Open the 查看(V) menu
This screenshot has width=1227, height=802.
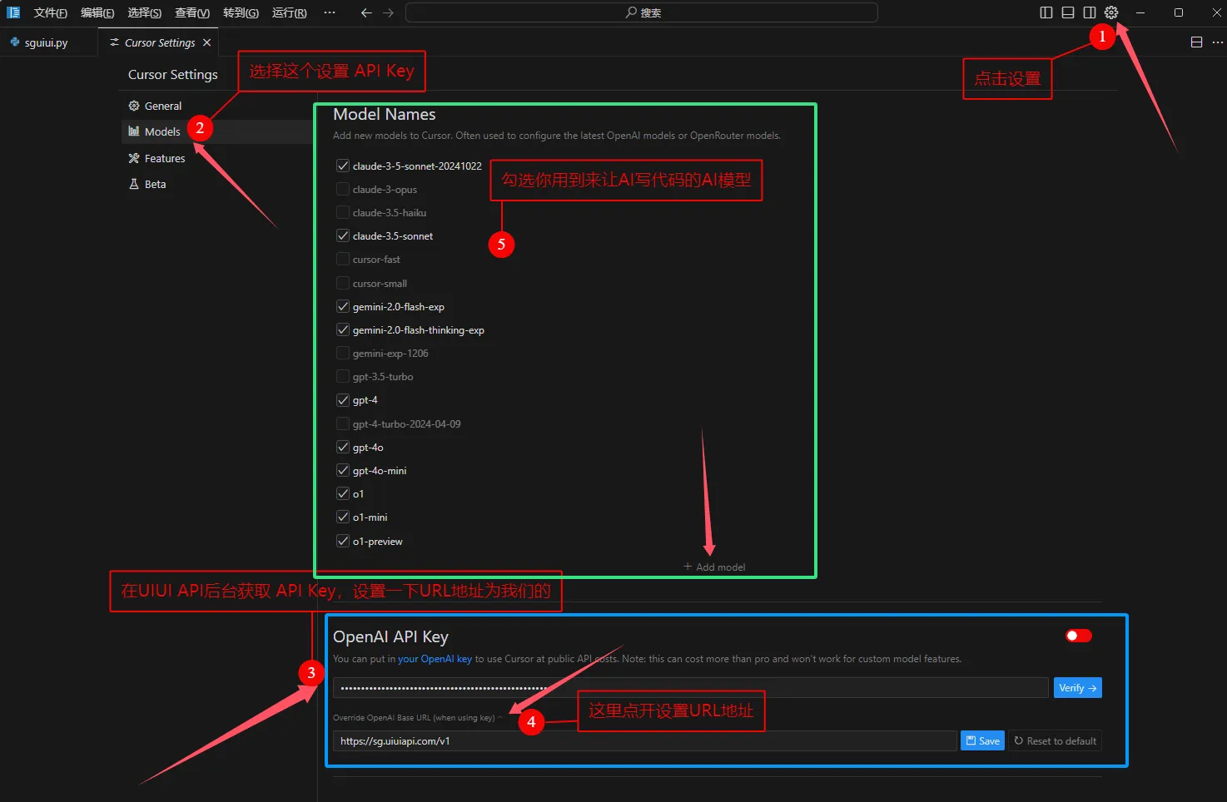point(192,12)
